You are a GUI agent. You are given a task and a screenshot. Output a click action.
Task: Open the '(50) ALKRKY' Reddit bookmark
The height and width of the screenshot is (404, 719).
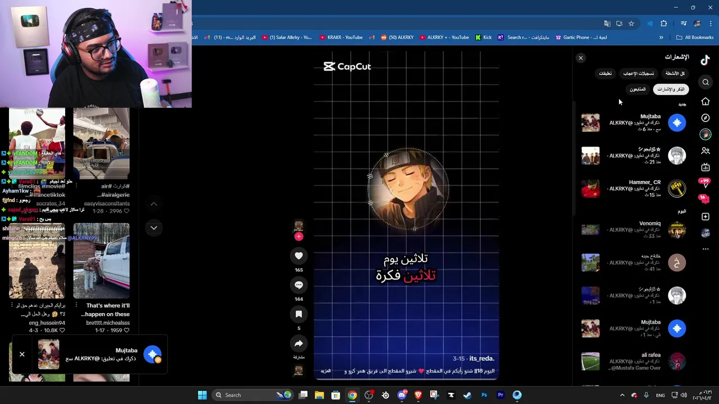pos(397,38)
